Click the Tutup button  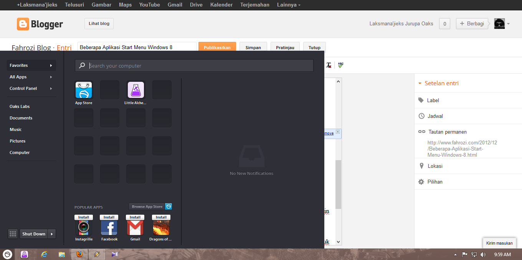click(314, 47)
